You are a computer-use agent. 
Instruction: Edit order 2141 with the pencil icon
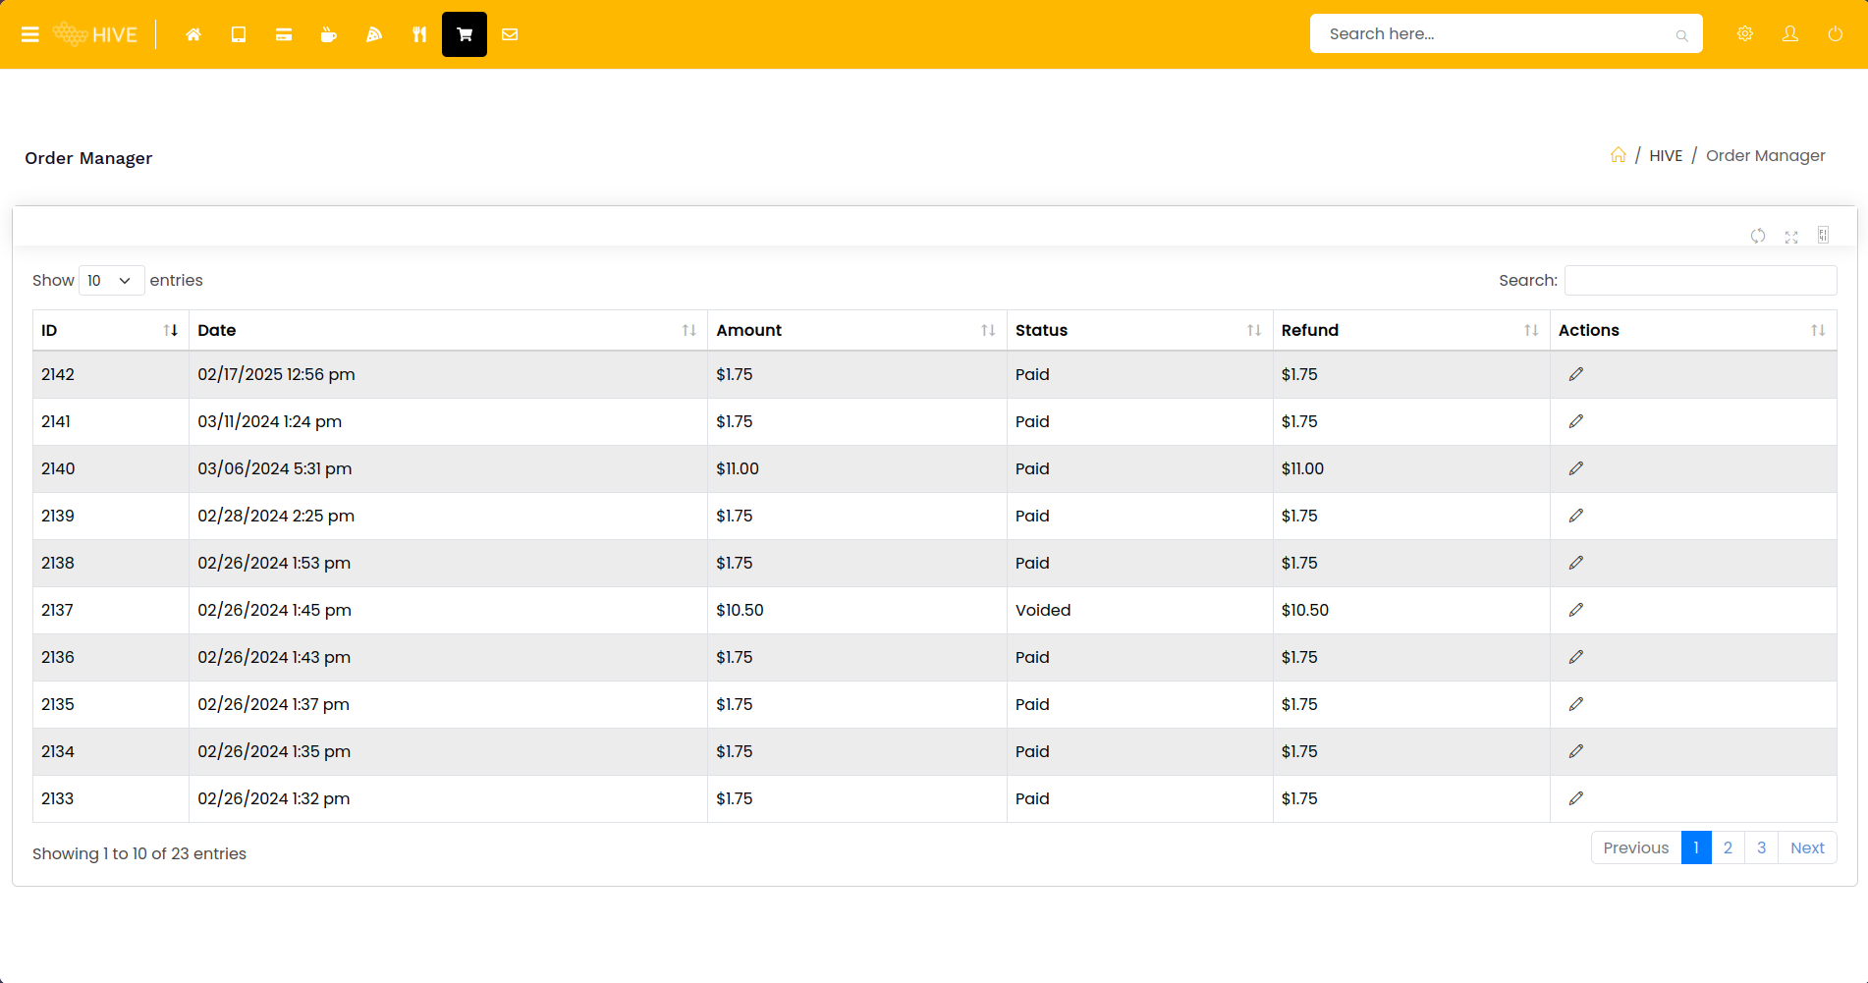pos(1576,421)
